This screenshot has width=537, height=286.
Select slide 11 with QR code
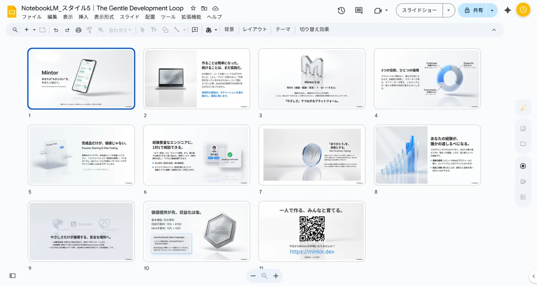point(312,231)
